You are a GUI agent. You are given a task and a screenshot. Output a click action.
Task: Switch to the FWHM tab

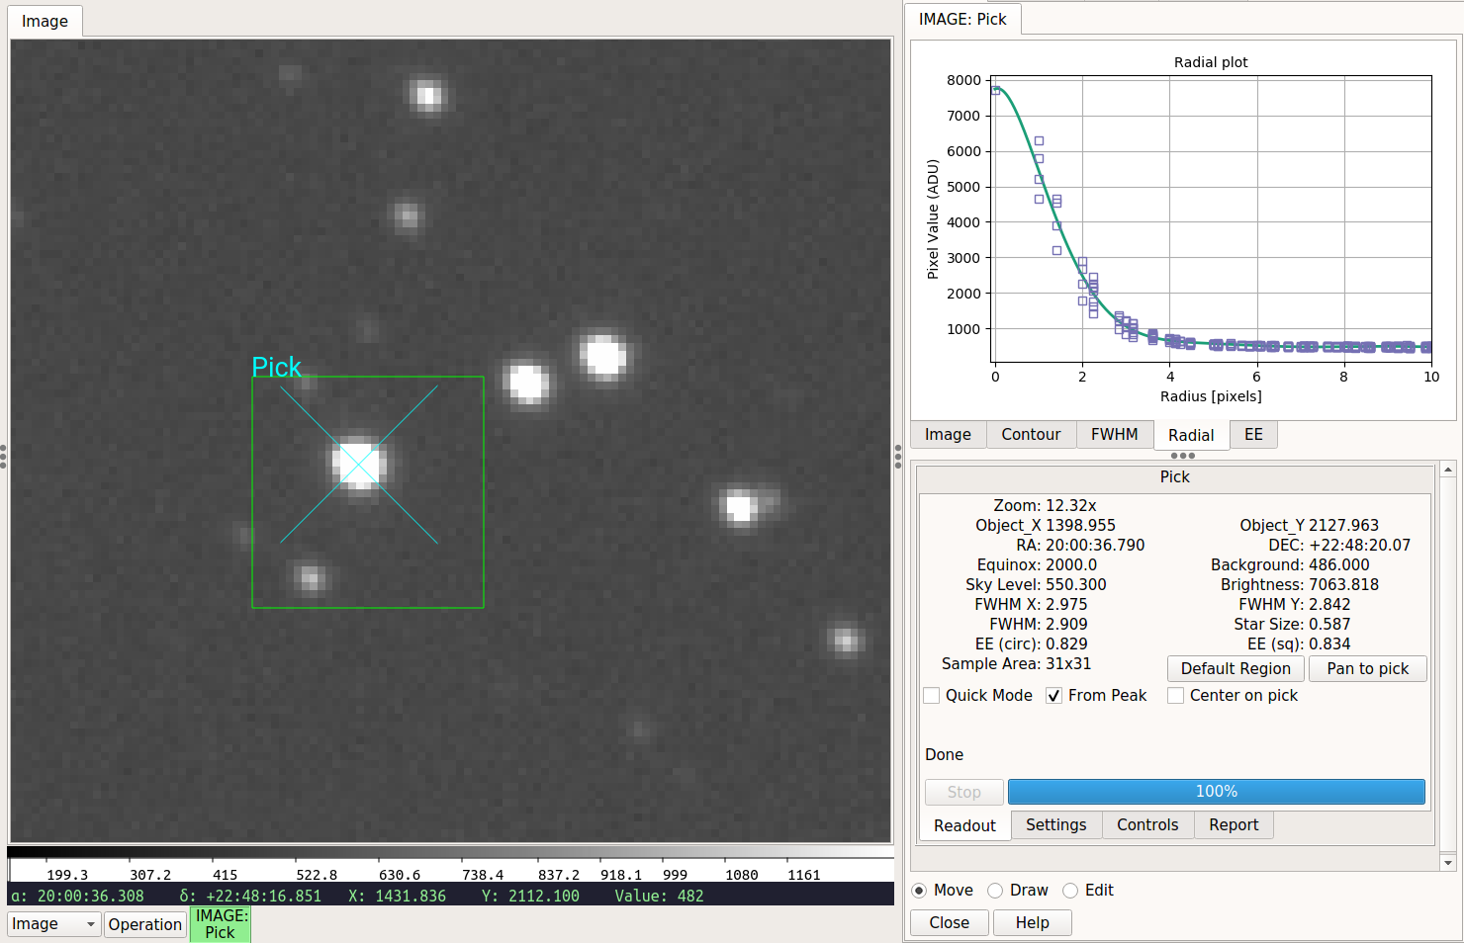click(x=1115, y=435)
